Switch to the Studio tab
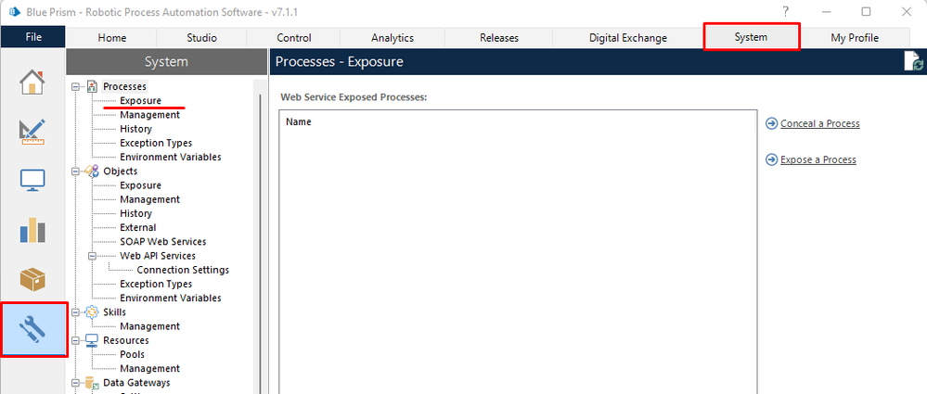 tap(201, 38)
